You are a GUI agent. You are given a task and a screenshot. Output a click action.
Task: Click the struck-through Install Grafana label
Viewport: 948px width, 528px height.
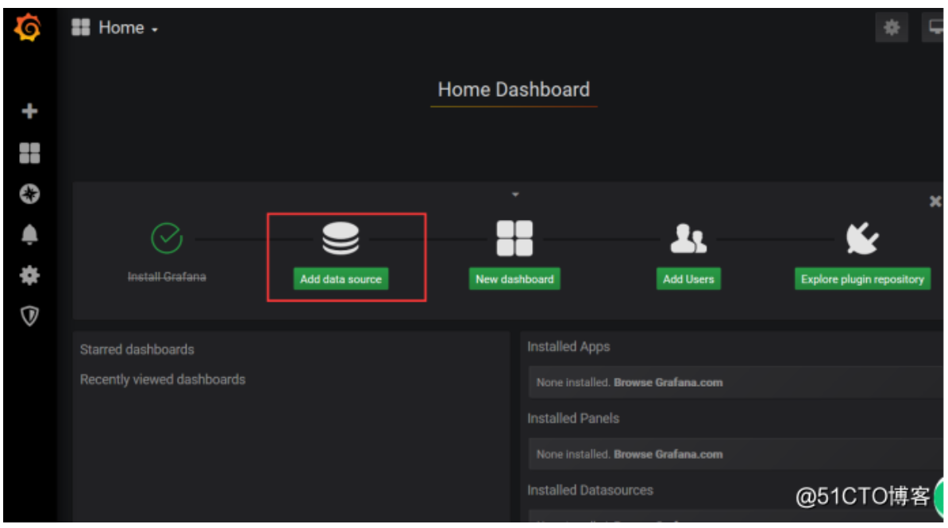coord(167,276)
